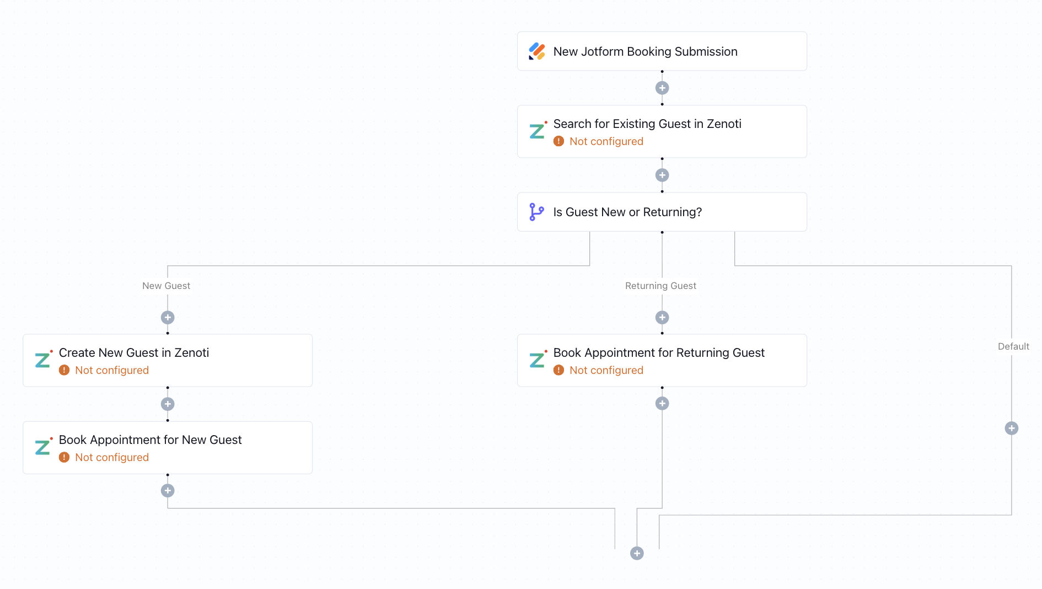Add step below Book Appointment for New Guest
The height and width of the screenshot is (589, 1042).
click(x=168, y=490)
